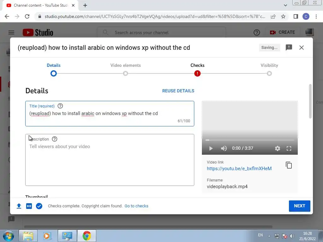
Task: Click the Saving status indicator
Action: 269,48
